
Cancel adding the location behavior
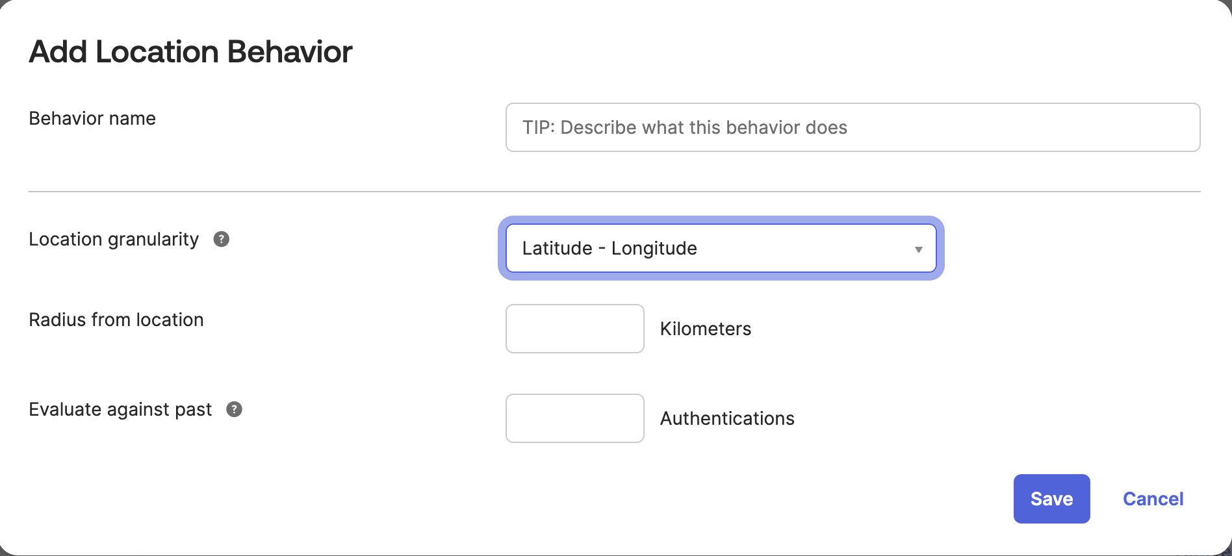[1153, 499]
